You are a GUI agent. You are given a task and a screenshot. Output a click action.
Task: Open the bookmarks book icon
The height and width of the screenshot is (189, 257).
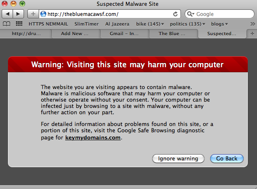tap(7, 24)
